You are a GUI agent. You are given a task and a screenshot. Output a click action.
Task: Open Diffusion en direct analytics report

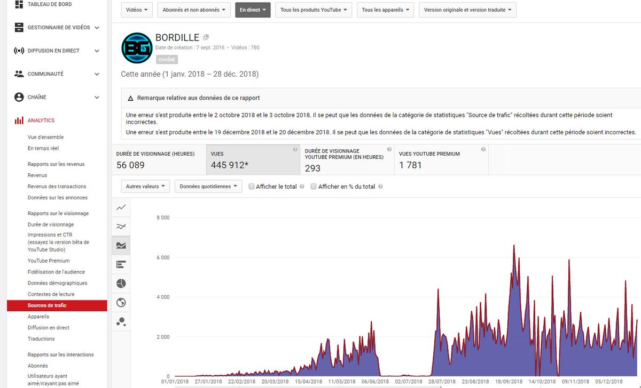pyautogui.click(x=49, y=328)
